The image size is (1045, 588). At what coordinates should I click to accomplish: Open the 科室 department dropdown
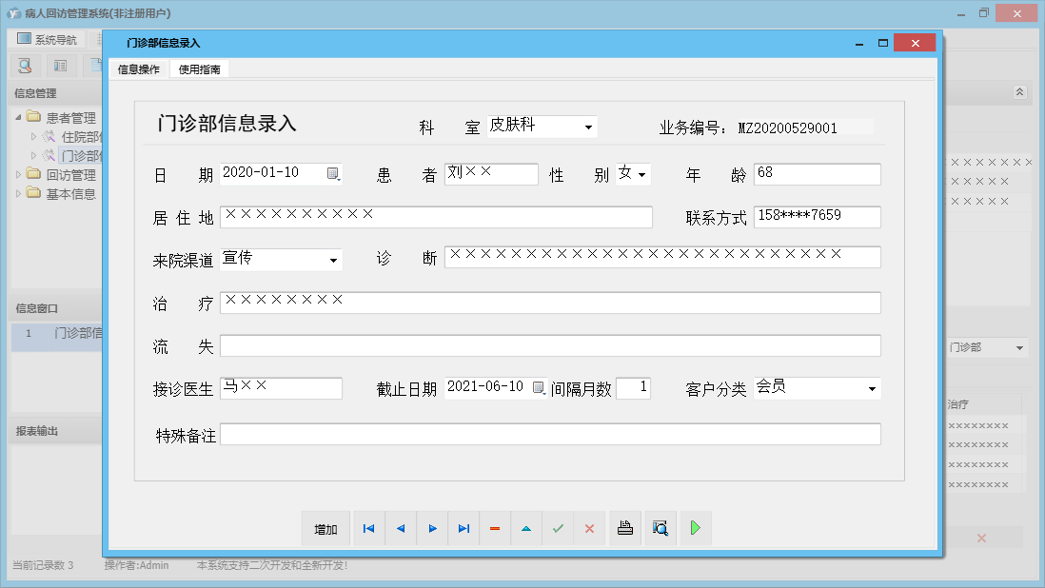point(588,126)
